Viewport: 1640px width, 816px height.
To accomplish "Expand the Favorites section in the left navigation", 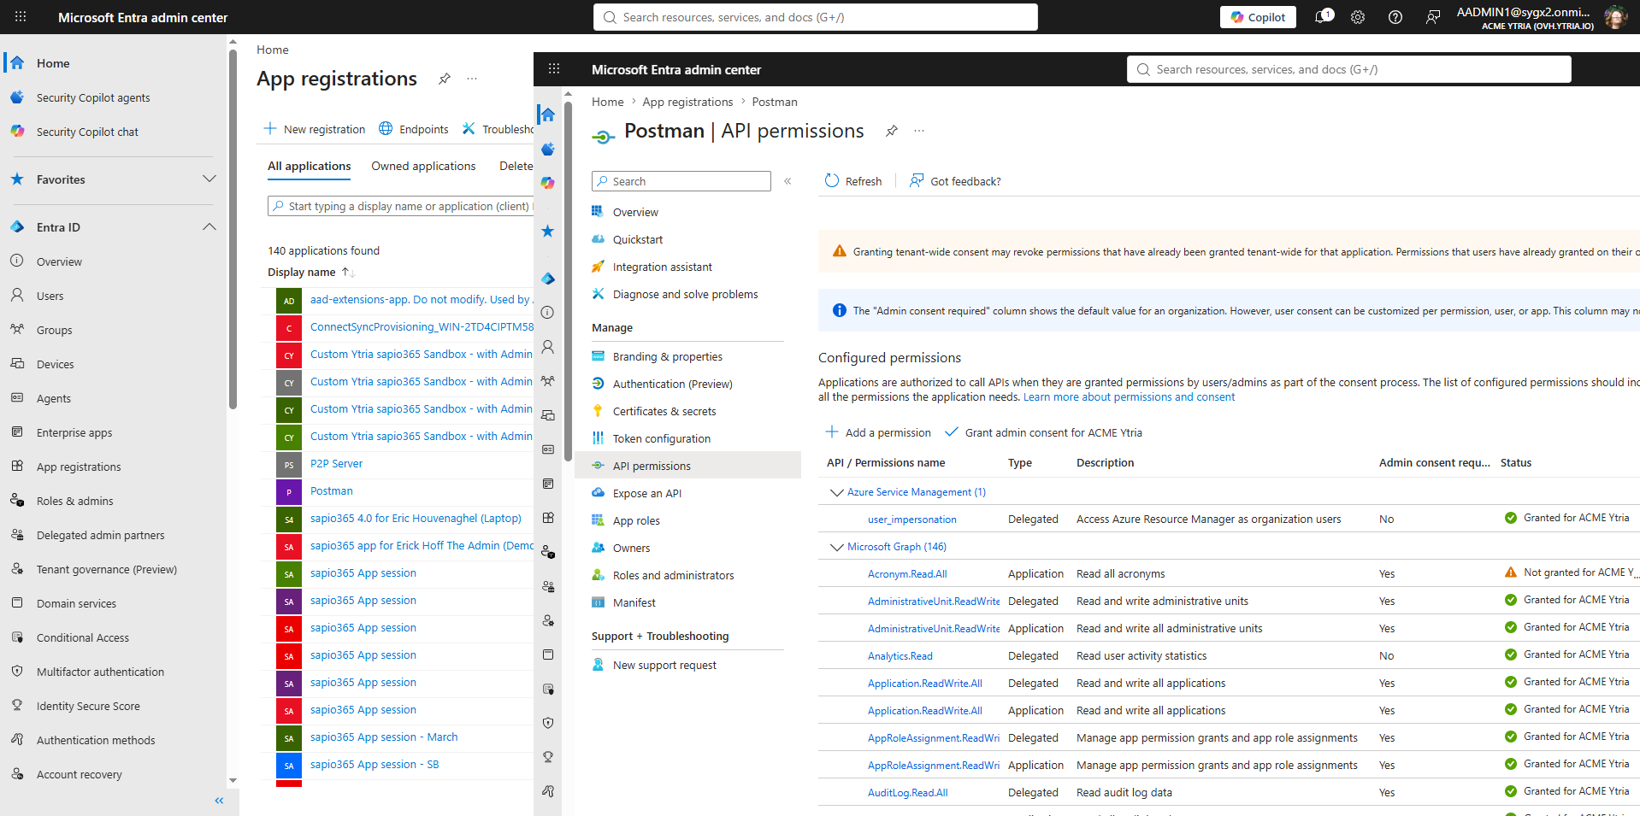I will coord(209,179).
